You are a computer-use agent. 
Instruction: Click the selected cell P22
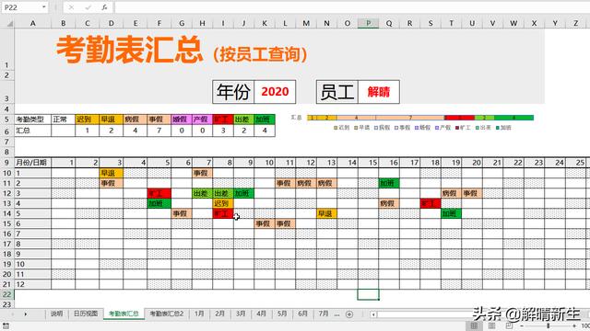click(x=369, y=294)
